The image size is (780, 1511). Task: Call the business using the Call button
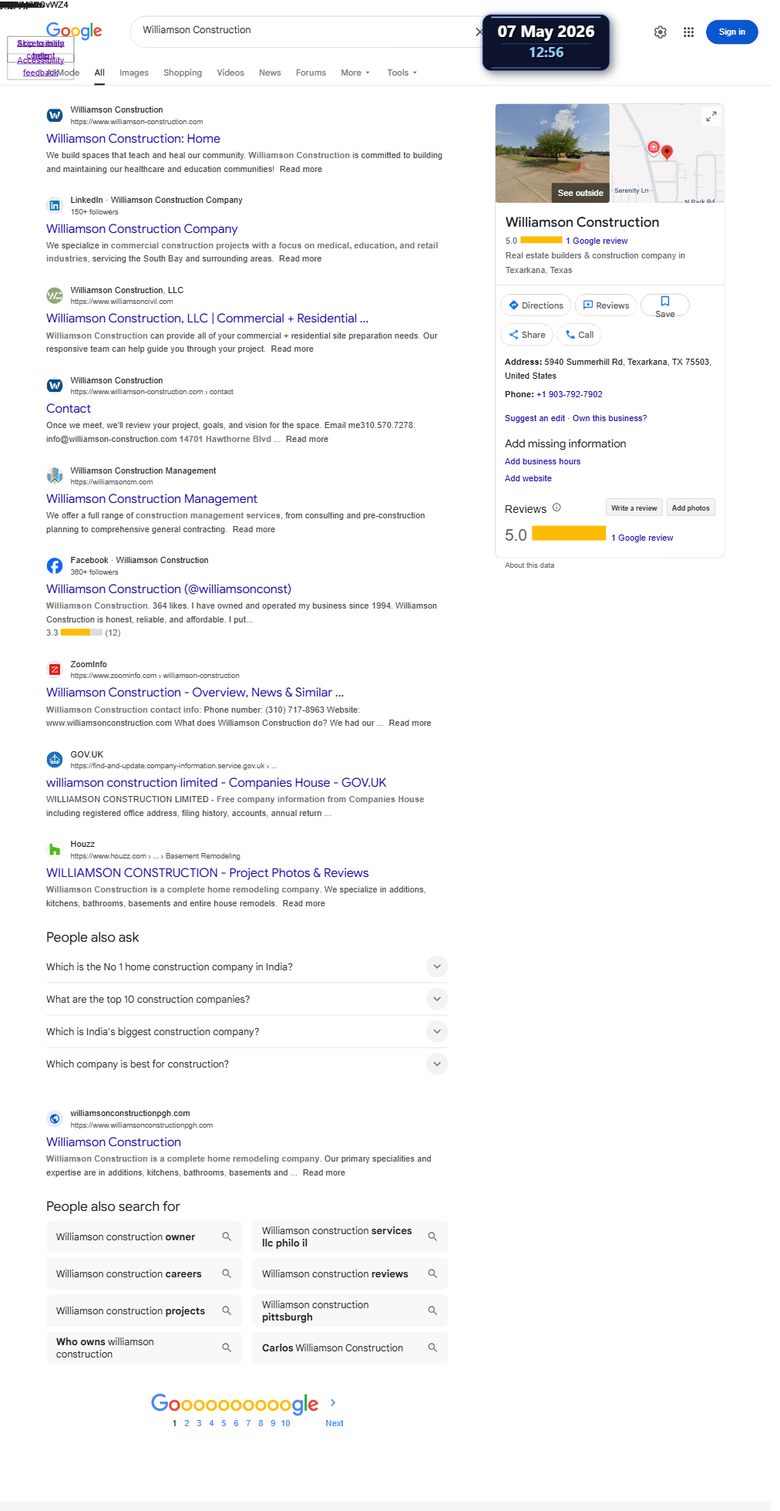(x=579, y=335)
